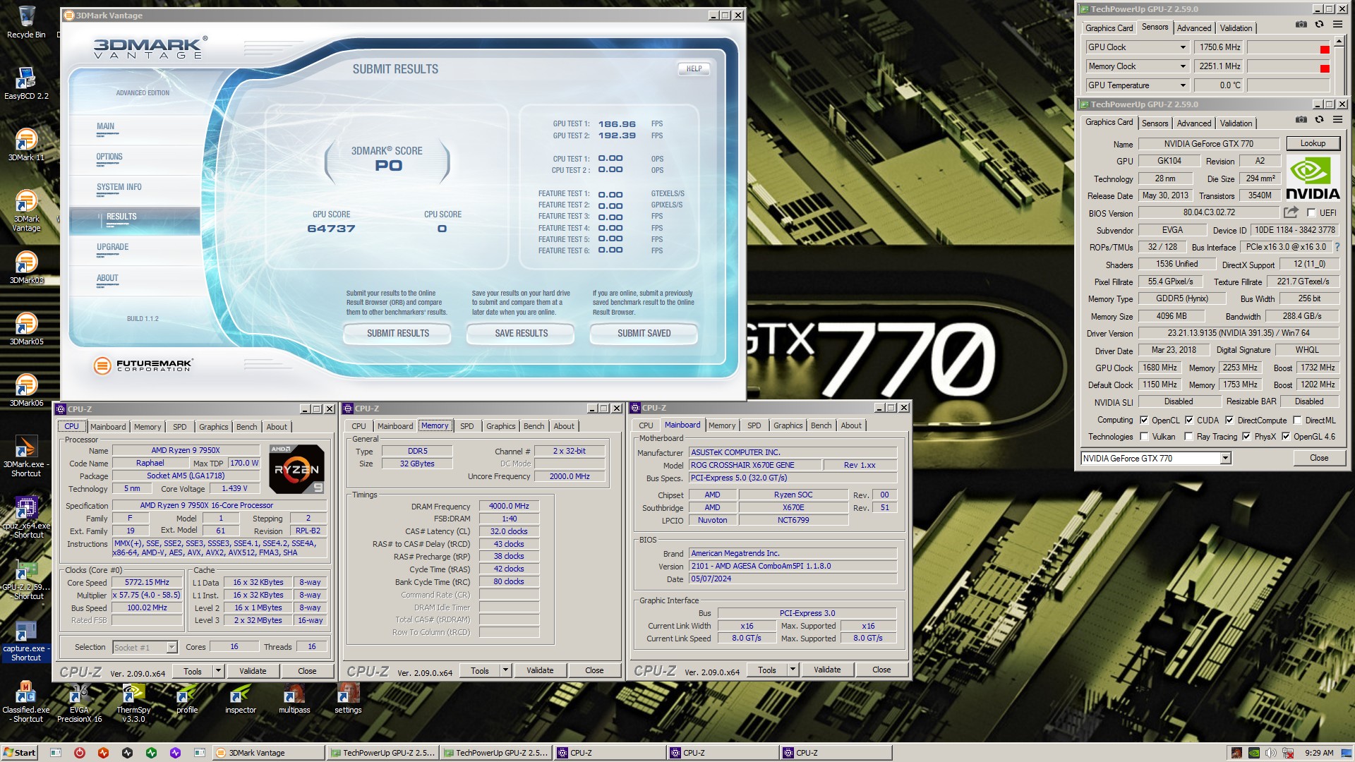Launch cpuz_x64.exe shortcut icon

coord(26,517)
